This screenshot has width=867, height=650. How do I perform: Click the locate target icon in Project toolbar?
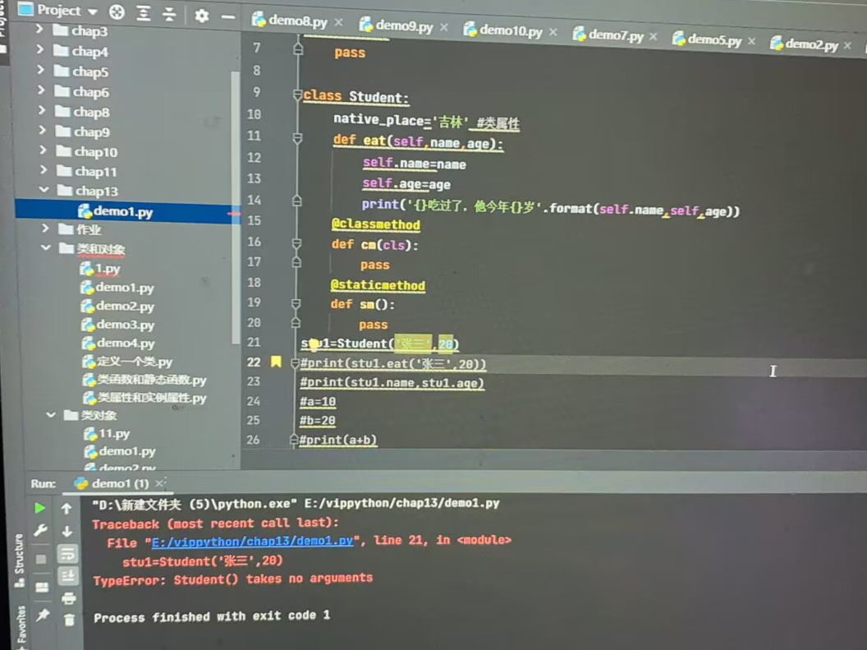click(117, 13)
